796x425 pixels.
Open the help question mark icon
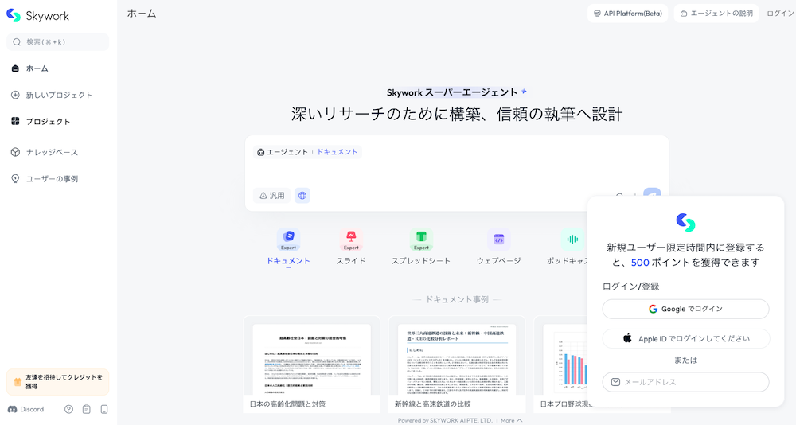click(x=68, y=409)
